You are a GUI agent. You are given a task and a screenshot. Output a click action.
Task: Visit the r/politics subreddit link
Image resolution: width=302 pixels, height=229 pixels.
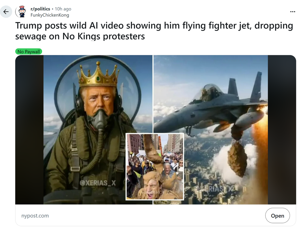[40, 9]
